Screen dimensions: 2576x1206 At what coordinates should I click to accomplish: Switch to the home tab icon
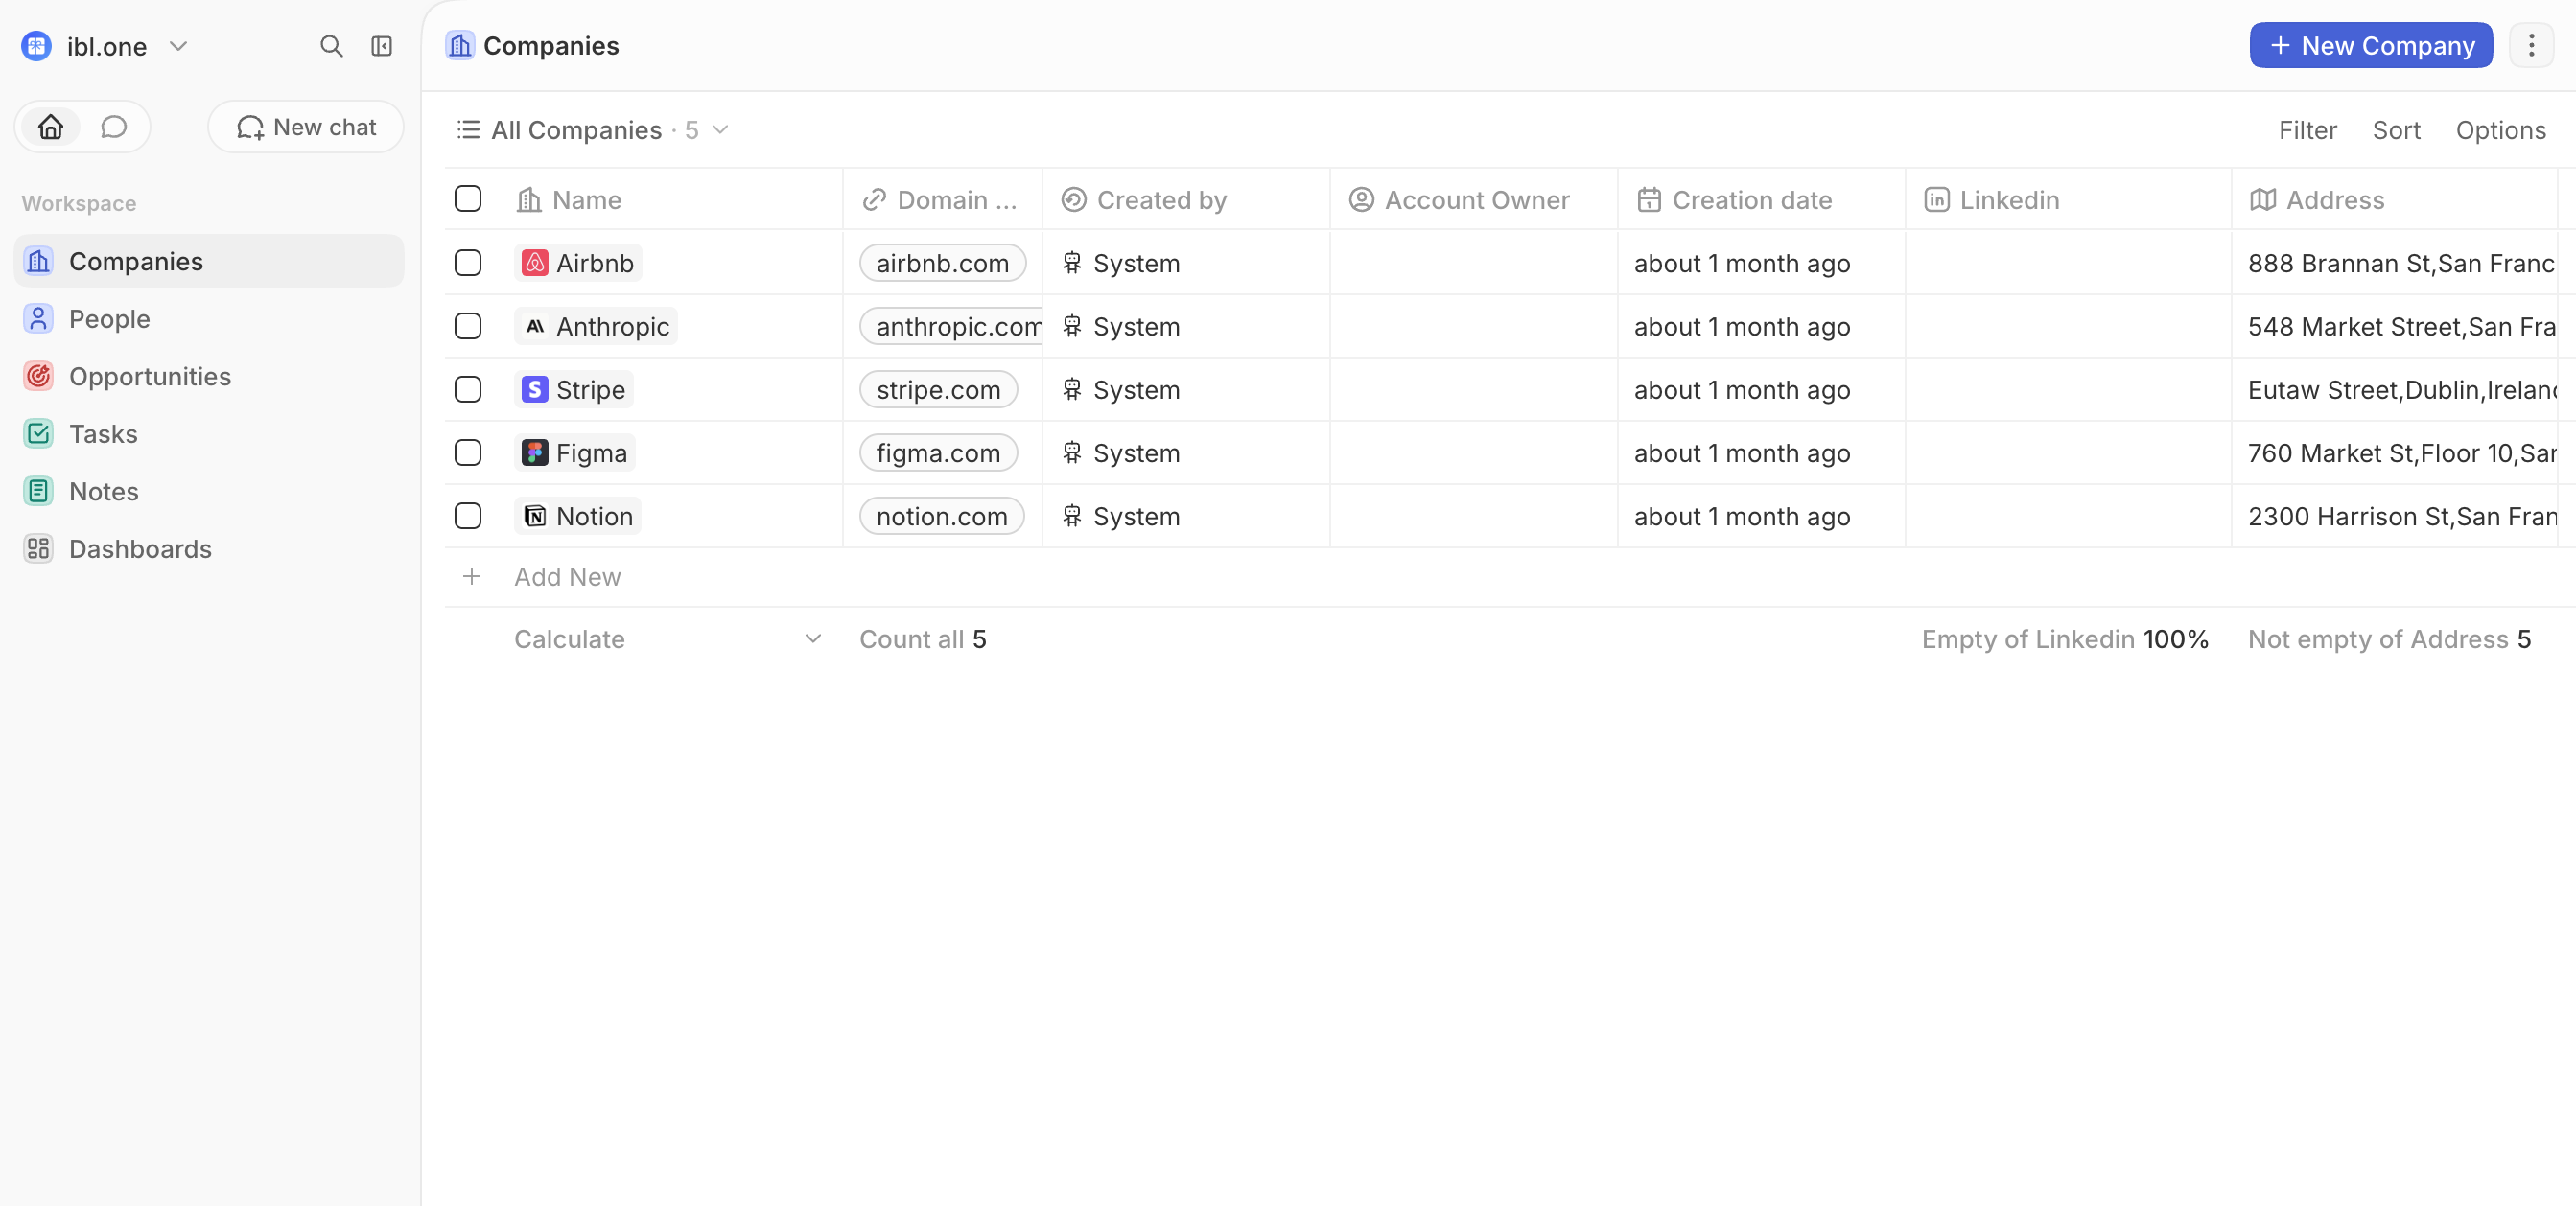51,127
